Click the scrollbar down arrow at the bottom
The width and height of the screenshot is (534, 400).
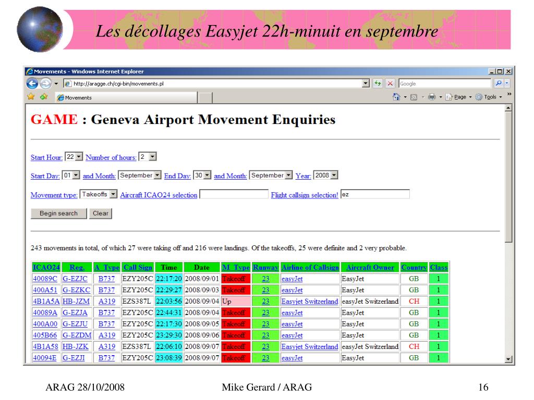[508, 359]
